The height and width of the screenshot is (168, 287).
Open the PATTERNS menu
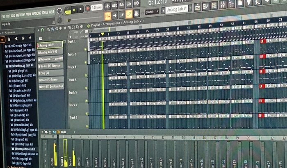point(20,15)
